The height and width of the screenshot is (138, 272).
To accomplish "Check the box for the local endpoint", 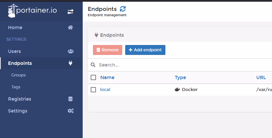I will 93,90.
